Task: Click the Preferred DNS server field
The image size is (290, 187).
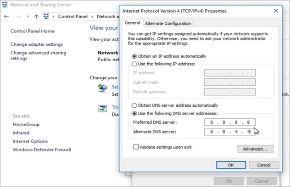Action: 230,122
